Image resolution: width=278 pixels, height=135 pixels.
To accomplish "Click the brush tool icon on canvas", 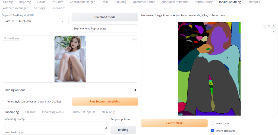I will [274, 32].
